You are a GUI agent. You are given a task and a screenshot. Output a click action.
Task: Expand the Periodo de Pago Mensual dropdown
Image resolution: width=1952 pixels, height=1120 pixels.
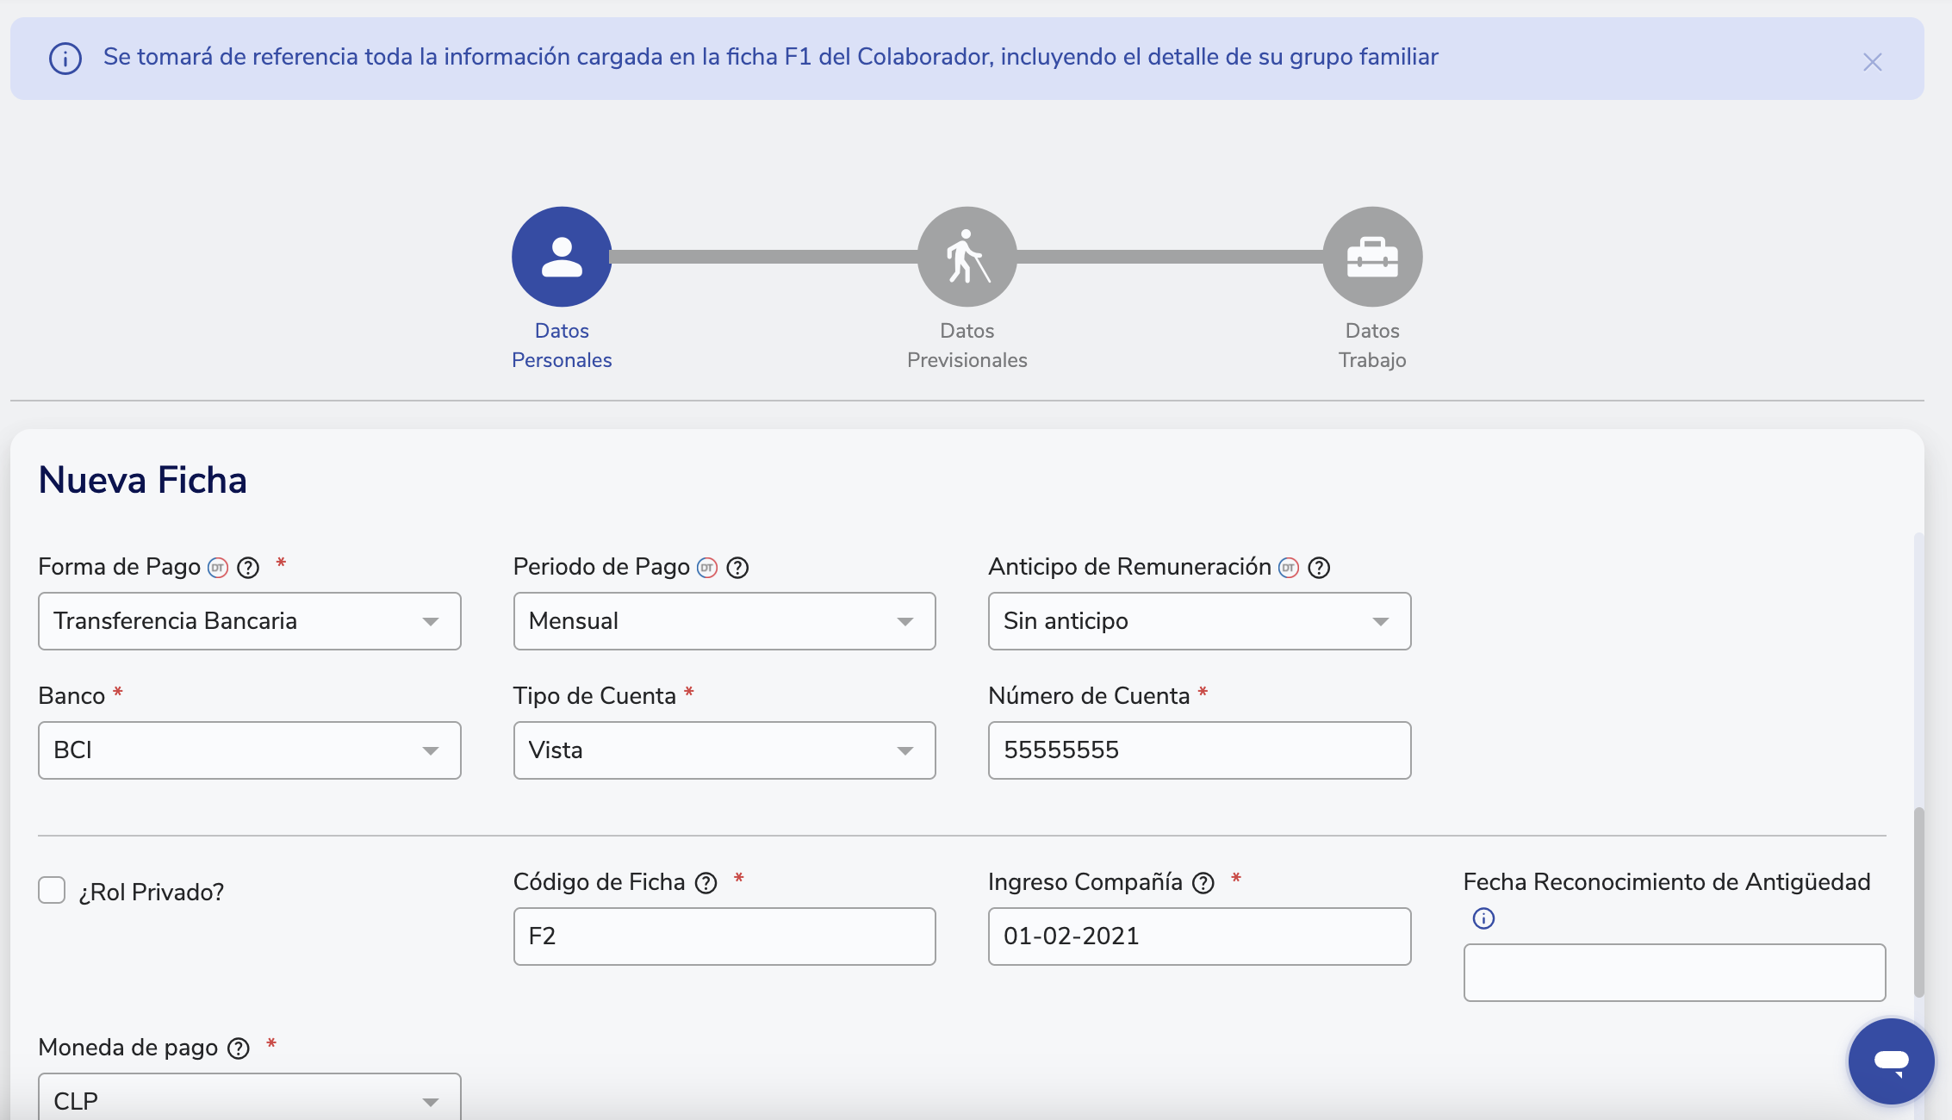[x=724, y=621]
